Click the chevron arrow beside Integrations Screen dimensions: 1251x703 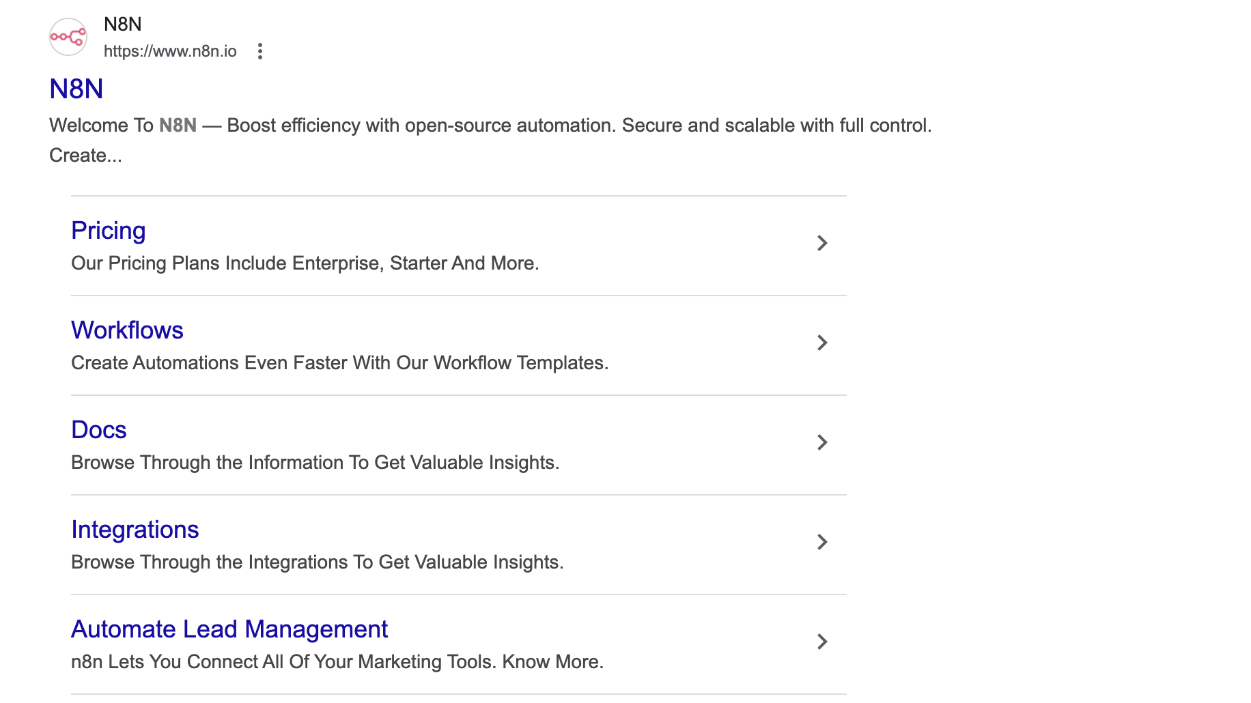[x=822, y=542]
